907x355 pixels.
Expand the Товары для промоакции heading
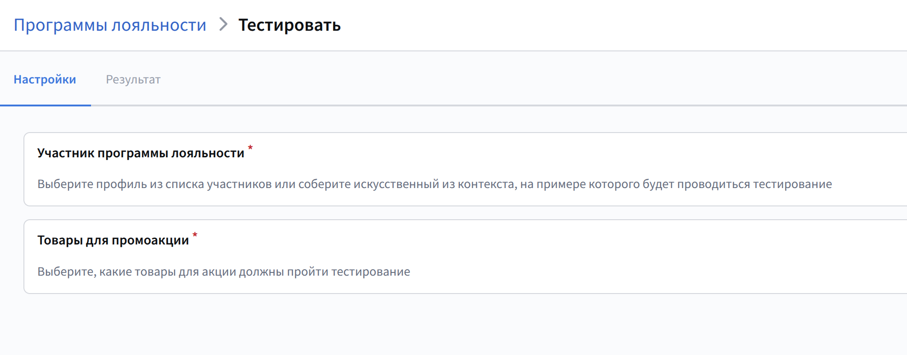[113, 240]
